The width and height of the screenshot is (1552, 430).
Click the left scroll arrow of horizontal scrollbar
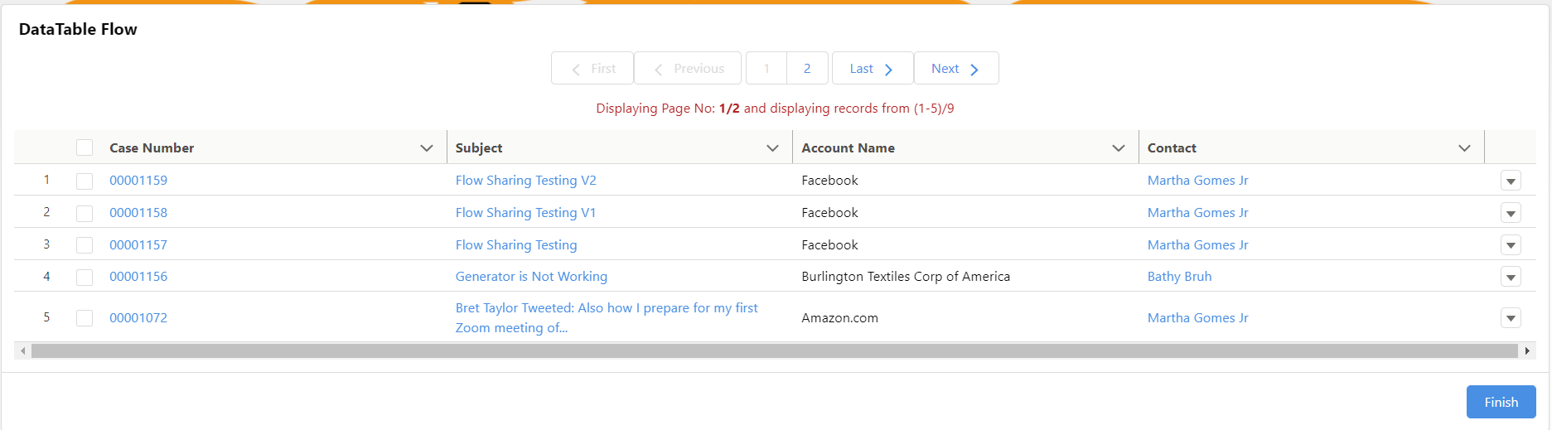[23, 351]
